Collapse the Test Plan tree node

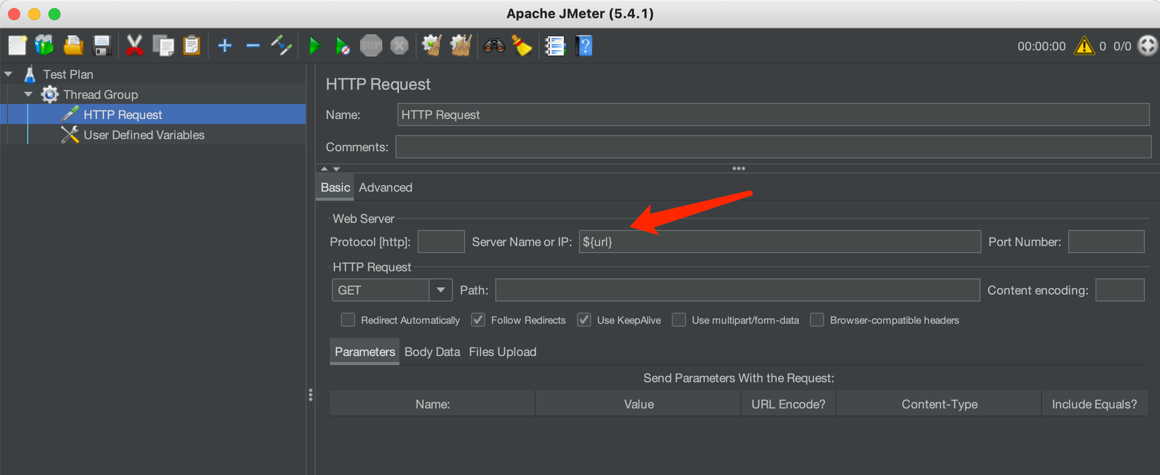(9, 74)
